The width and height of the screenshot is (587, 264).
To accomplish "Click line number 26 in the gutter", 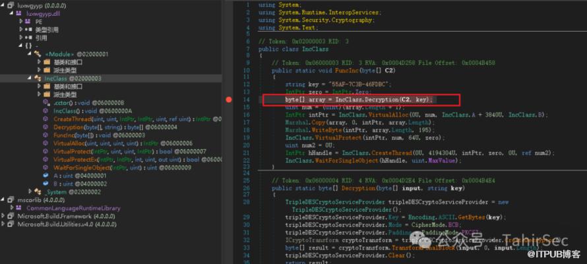I will click(x=246, y=188).
